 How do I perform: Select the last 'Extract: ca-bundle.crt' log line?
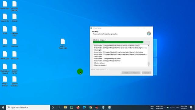pyautogui.click(x=101, y=65)
